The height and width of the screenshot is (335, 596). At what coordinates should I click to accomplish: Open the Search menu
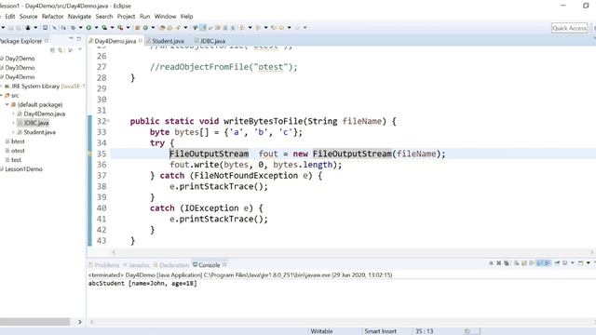click(x=104, y=17)
